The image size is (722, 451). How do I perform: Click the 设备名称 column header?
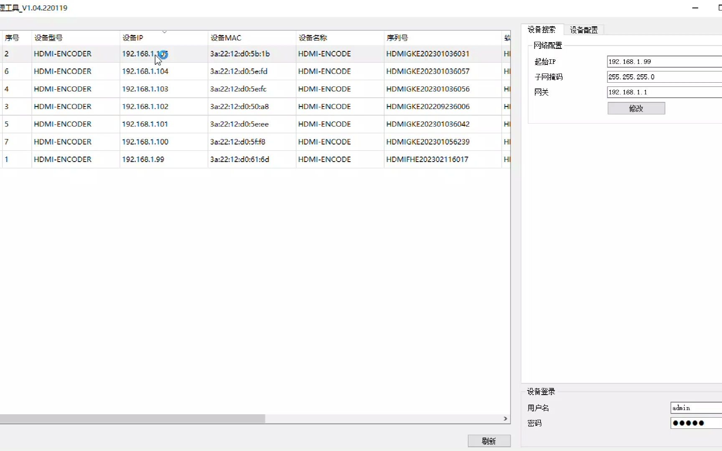click(x=313, y=38)
